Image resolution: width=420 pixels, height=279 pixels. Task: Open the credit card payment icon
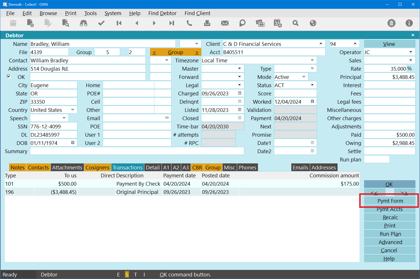coord(260,23)
